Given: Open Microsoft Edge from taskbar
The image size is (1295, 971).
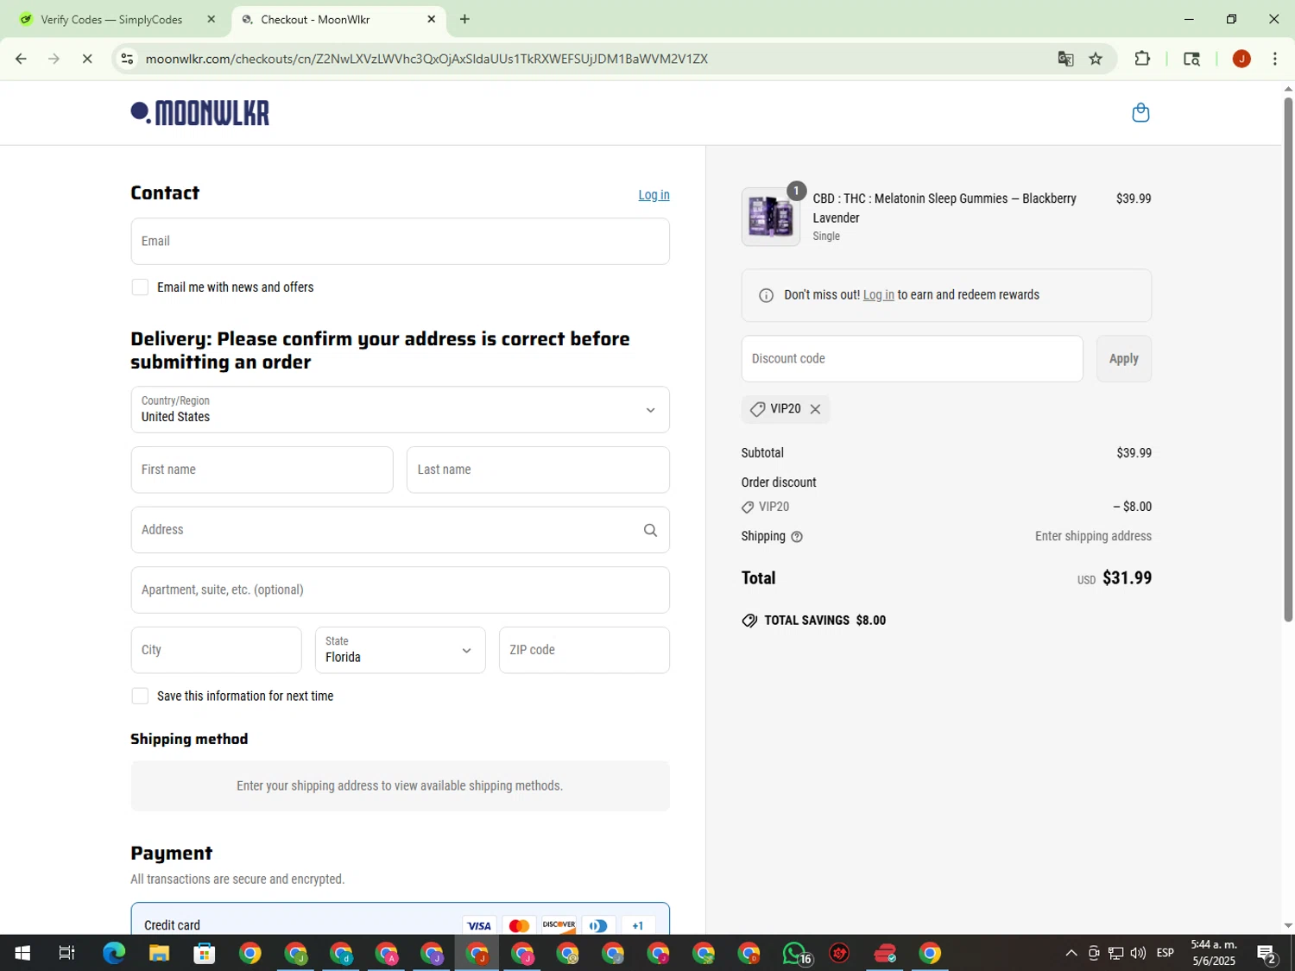Looking at the screenshot, I should pyautogui.click(x=114, y=953).
